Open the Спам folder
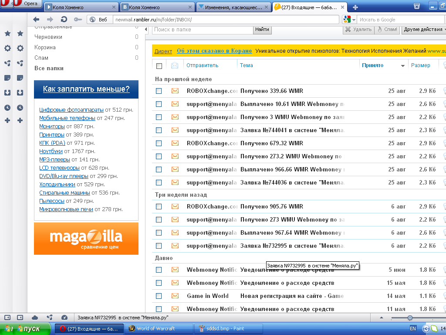 pos(41,58)
